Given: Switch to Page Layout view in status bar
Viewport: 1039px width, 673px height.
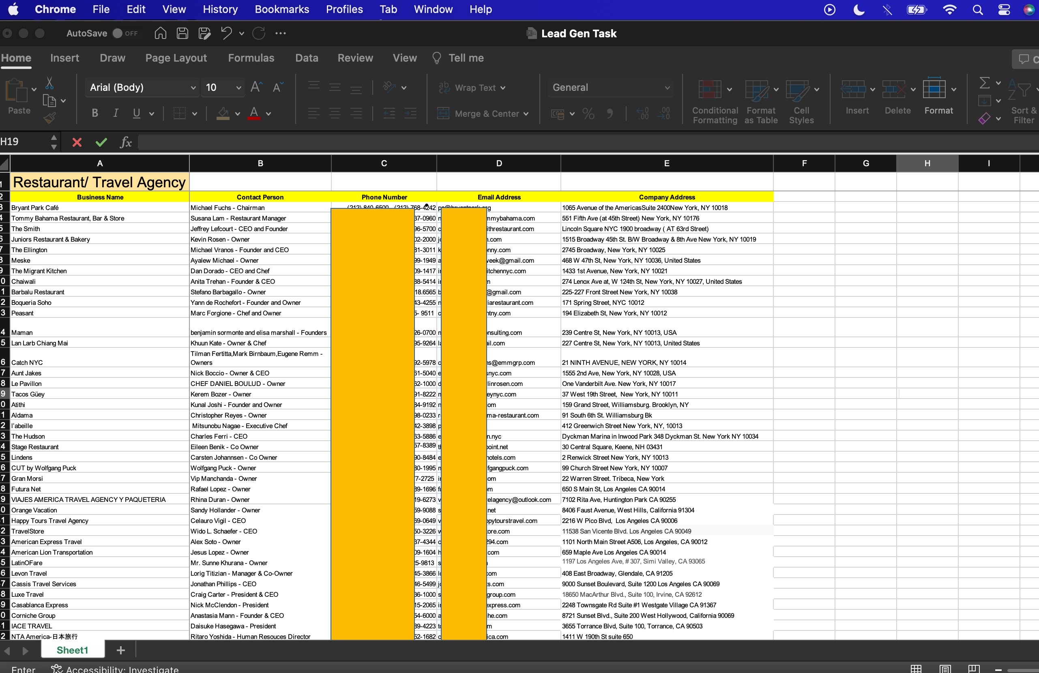Looking at the screenshot, I should 945,669.
